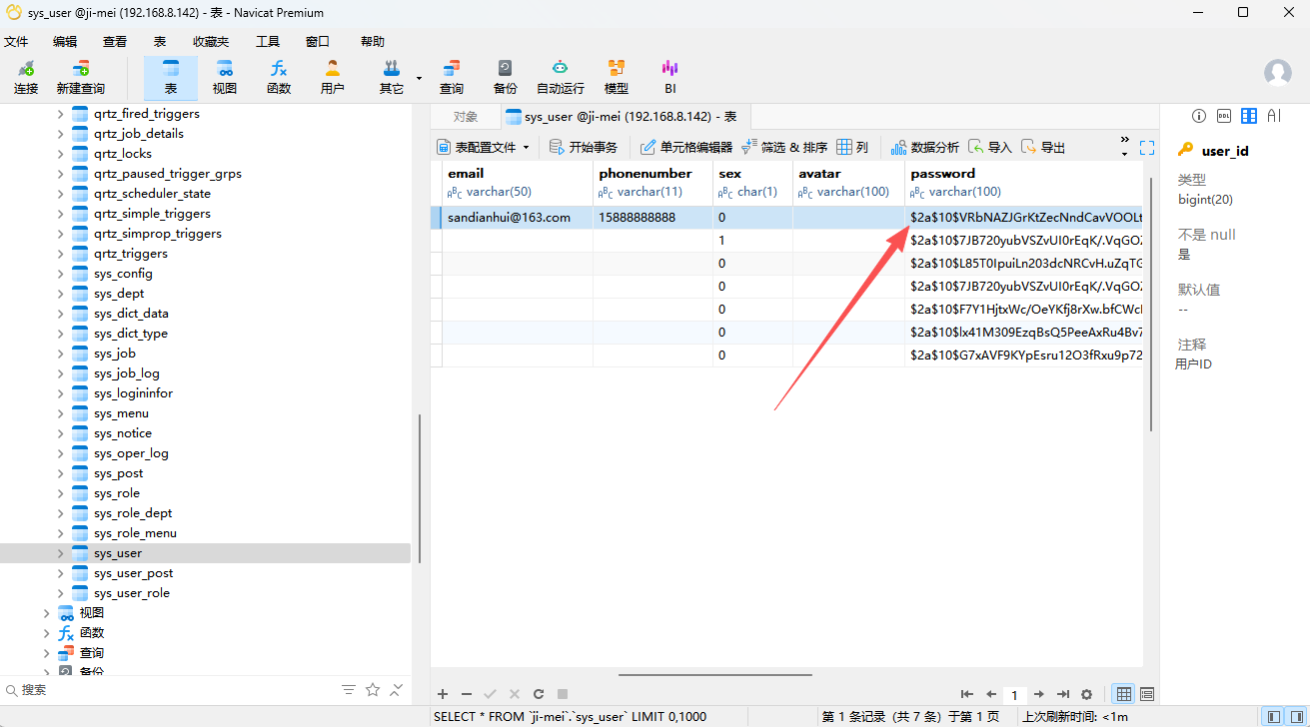Open the 文件 menu
Image resolution: width=1310 pixels, height=727 pixels.
[x=16, y=42]
